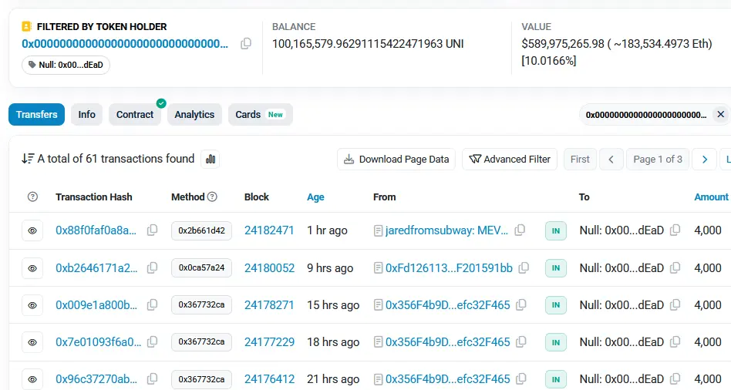Clear the address filter with the X icon

coord(720,115)
